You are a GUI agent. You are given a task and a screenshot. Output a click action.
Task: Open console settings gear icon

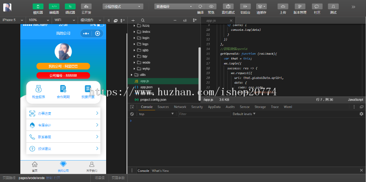click(361, 114)
